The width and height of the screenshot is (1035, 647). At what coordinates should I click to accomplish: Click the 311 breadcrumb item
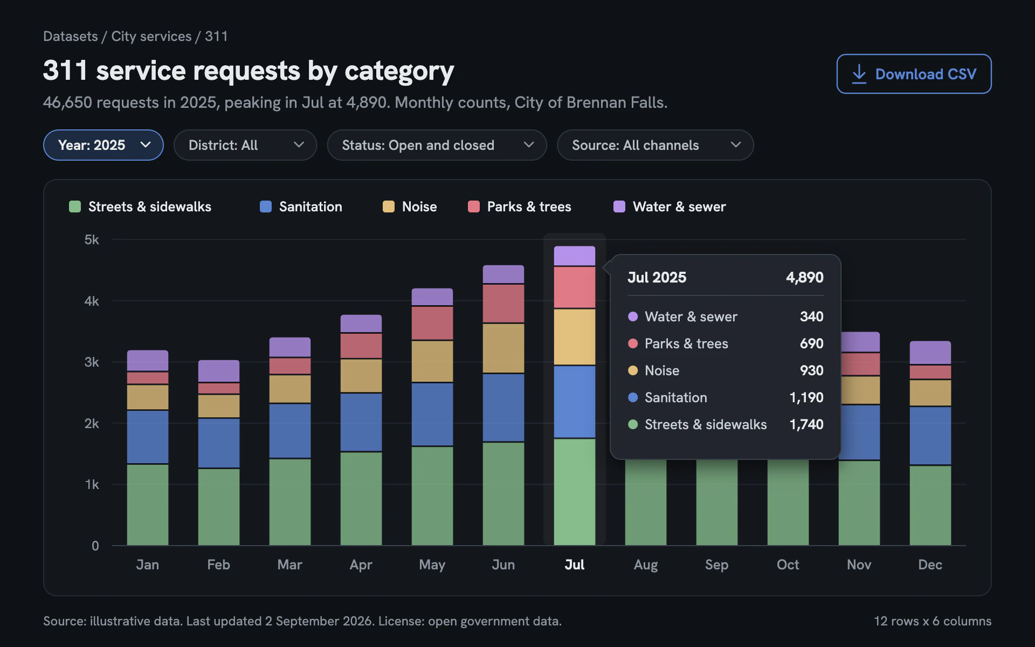(216, 36)
